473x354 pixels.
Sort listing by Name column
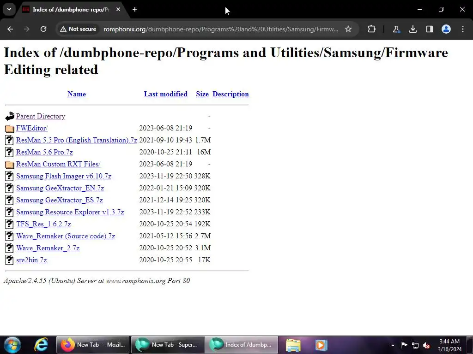[x=77, y=94]
